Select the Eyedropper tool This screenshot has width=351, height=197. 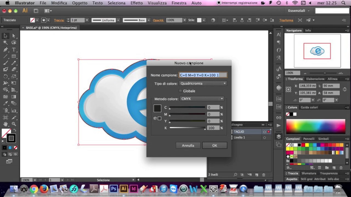[x=5, y=103]
